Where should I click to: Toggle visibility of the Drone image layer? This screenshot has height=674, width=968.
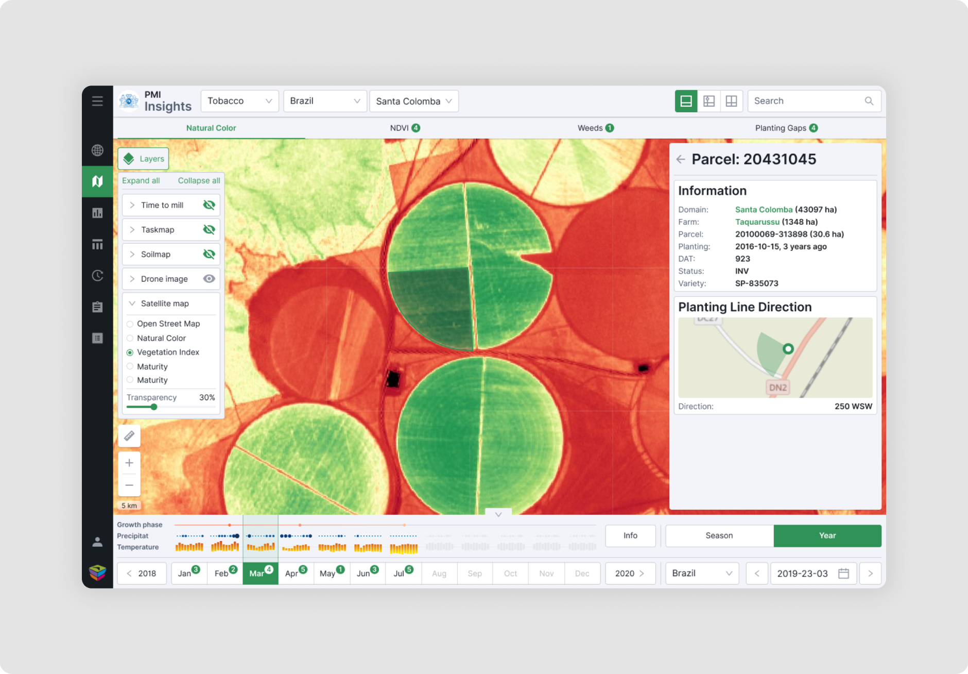click(209, 278)
